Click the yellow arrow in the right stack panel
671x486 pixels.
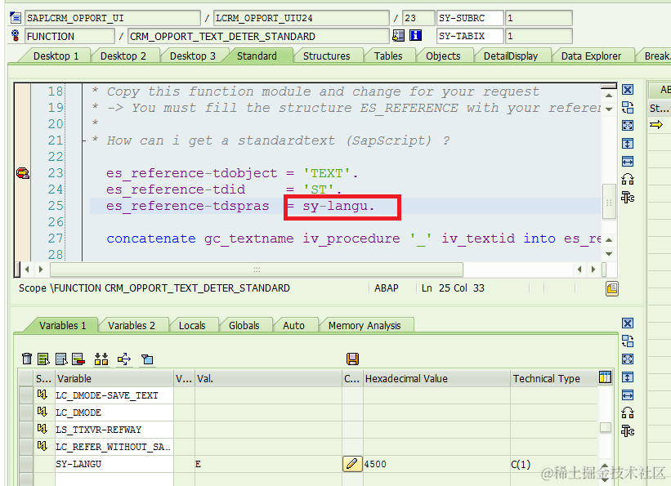(655, 124)
